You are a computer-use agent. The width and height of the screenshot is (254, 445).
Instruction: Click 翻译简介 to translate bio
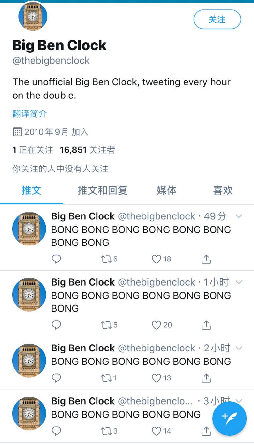30,114
